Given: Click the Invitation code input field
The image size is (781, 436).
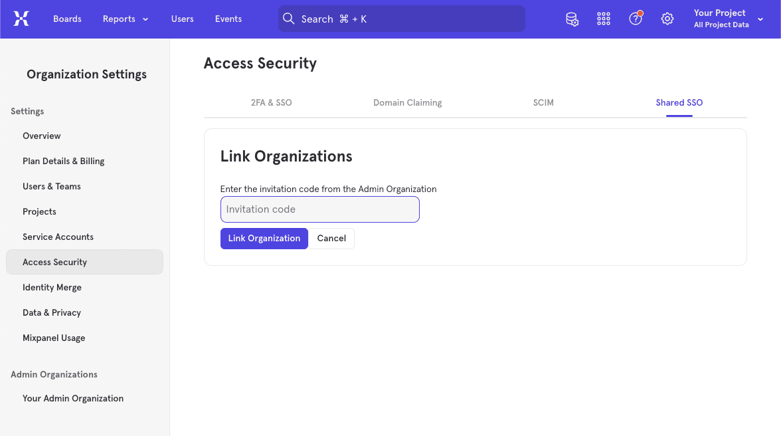Looking at the screenshot, I should (319, 209).
